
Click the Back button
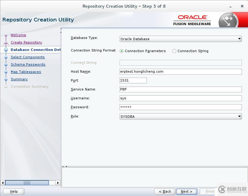click(165, 191)
